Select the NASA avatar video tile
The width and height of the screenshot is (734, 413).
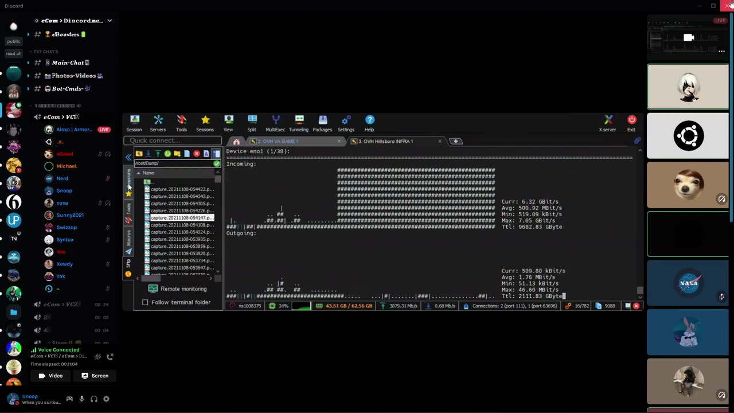[x=688, y=283]
